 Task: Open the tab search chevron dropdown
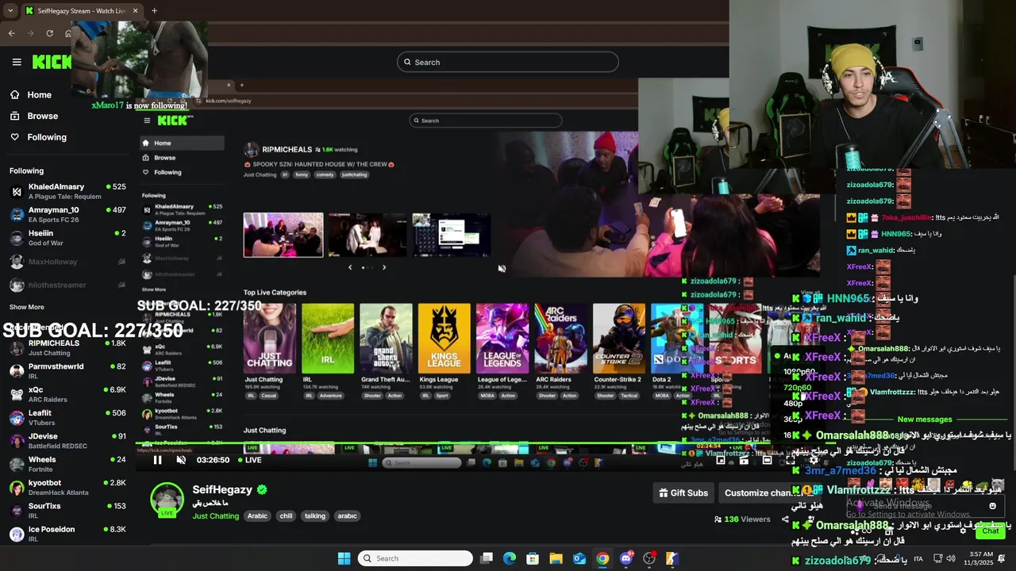tap(10, 11)
